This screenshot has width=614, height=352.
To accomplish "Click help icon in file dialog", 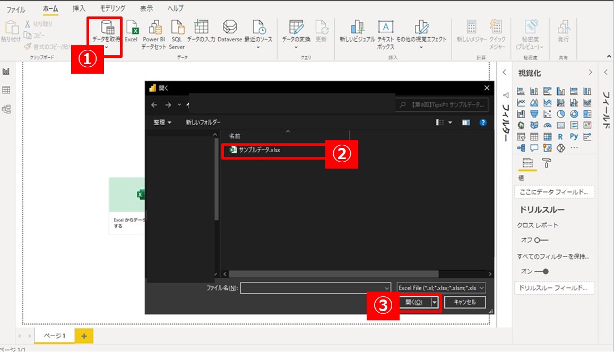I will coord(483,122).
